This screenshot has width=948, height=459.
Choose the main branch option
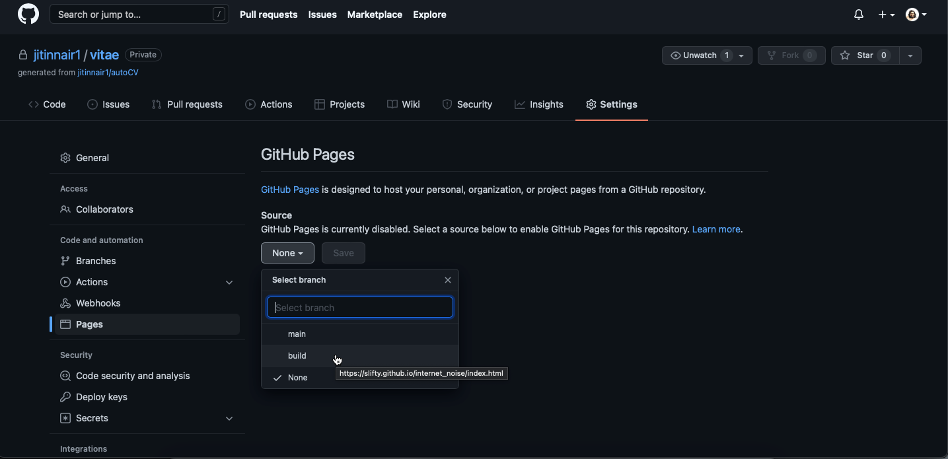click(360, 334)
